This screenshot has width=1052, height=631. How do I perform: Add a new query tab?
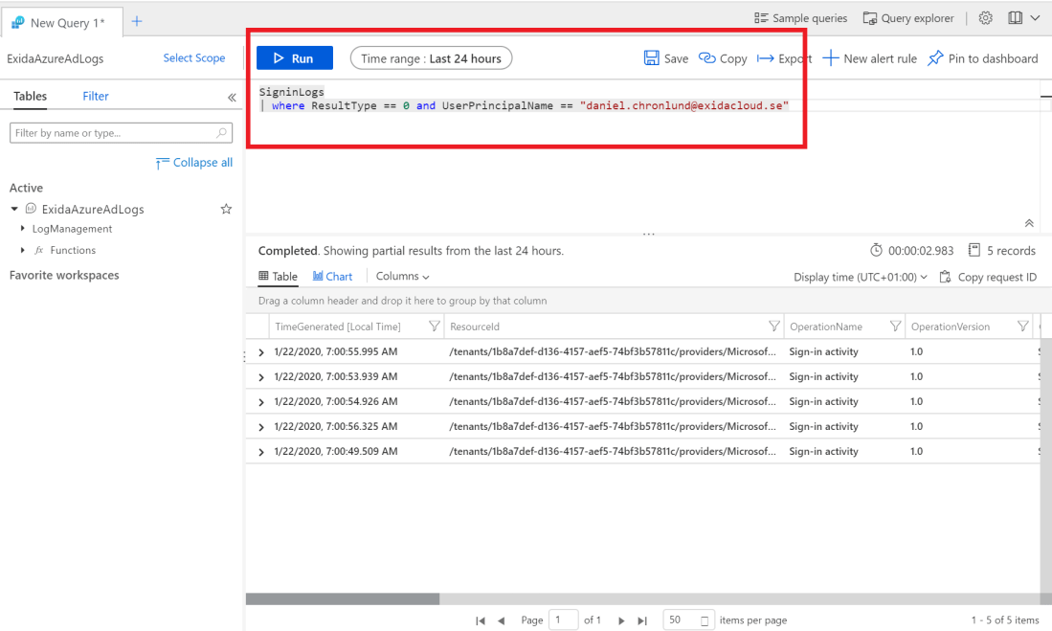137,21
